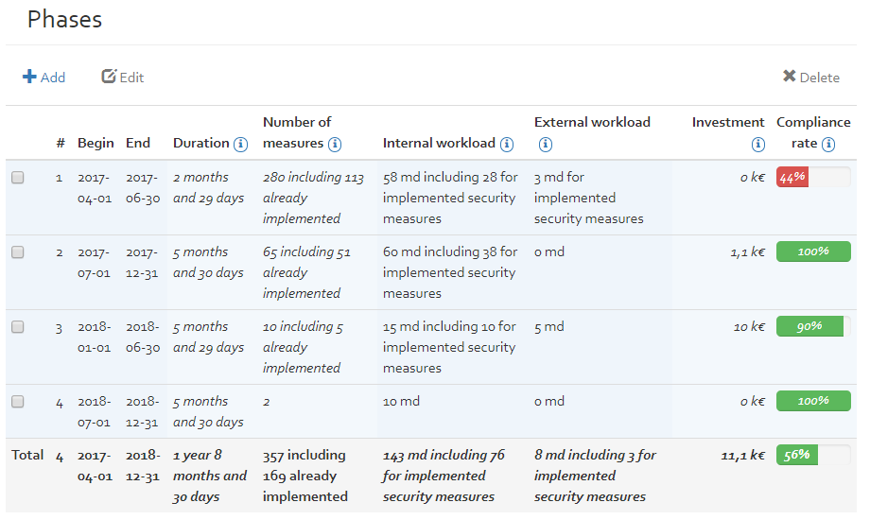This screenshot has height=520, width=870.
Task: Open the Number of measures info icon
Action: [x=335, y=145]
